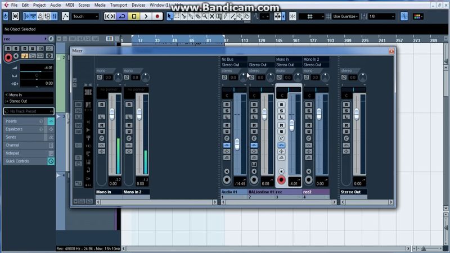Select the Mute X tool
The height and width of the screenshot is (253, 450).
click(212, 16)
